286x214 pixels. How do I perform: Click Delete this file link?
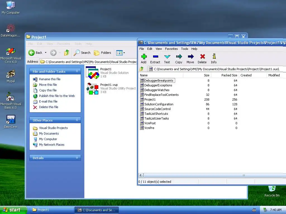(49, 107)
